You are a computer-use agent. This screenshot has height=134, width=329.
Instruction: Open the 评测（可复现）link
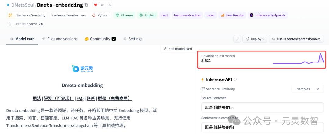pyautogui.click(x=59, y=98)
